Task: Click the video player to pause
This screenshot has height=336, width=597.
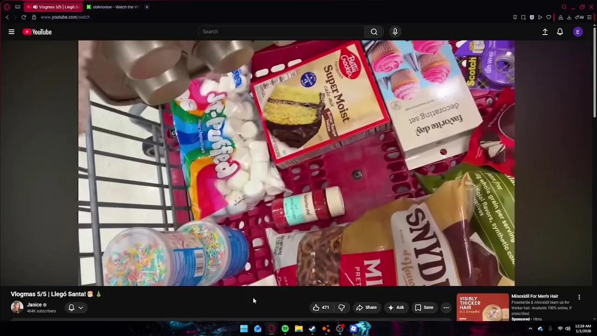Action: coord(296,163)
